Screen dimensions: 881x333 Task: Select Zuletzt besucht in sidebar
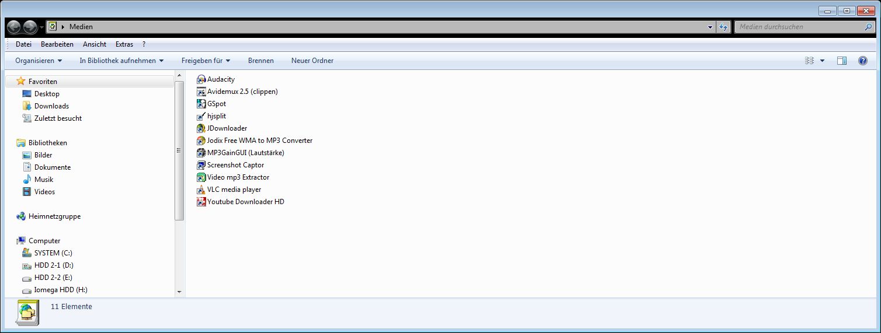58,118
